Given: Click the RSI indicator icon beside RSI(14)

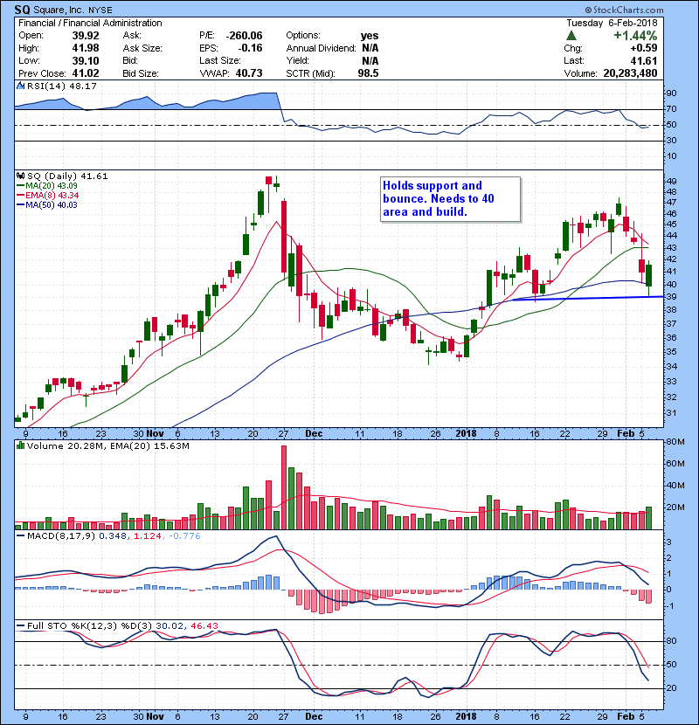Looking at the screenshot, I should click(20, 86).
